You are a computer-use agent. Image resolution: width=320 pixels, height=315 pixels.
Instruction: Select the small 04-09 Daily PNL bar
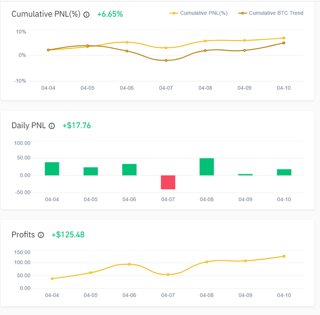245,175
